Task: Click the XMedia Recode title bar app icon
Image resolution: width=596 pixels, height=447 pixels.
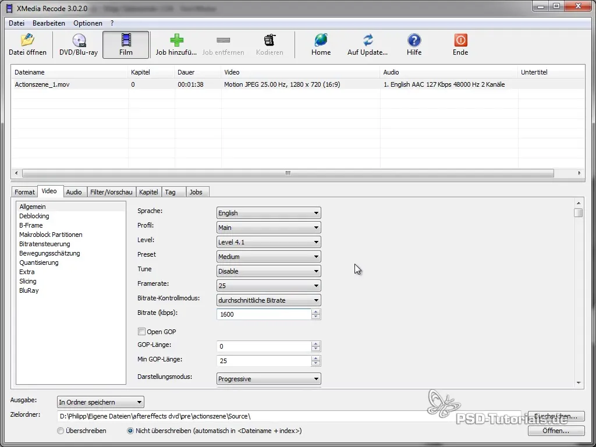Action: click(x=9, y=8)
